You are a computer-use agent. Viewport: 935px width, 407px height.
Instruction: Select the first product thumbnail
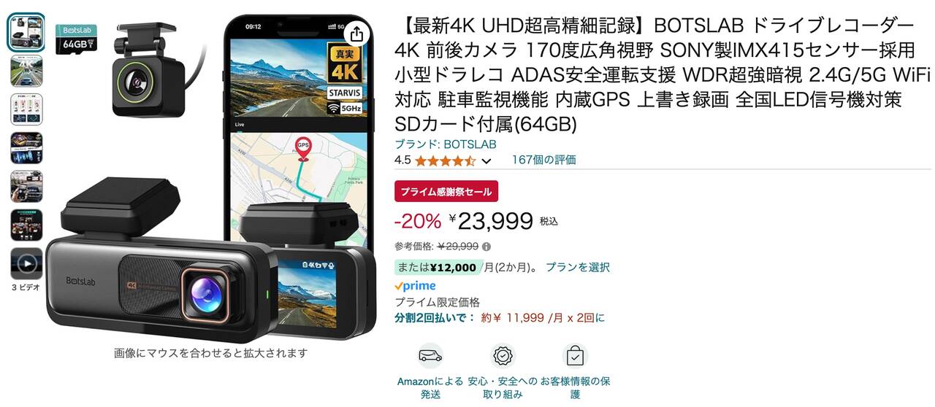(26, 32)
